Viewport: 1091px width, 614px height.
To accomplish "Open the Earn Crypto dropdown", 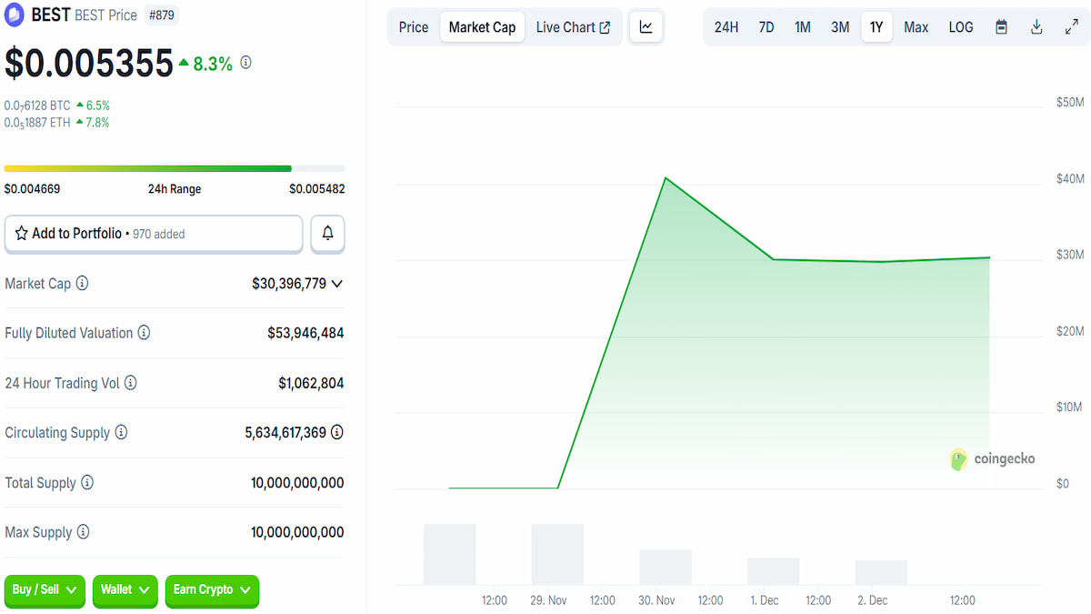I will click(x=212, y=591).
